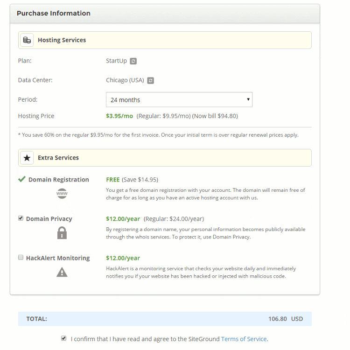Viewport: 350px width, 350px height.
Task: Enable the HackAlert Monitoring checkbox
Action: pyautogui.click(x=21, y=258)
